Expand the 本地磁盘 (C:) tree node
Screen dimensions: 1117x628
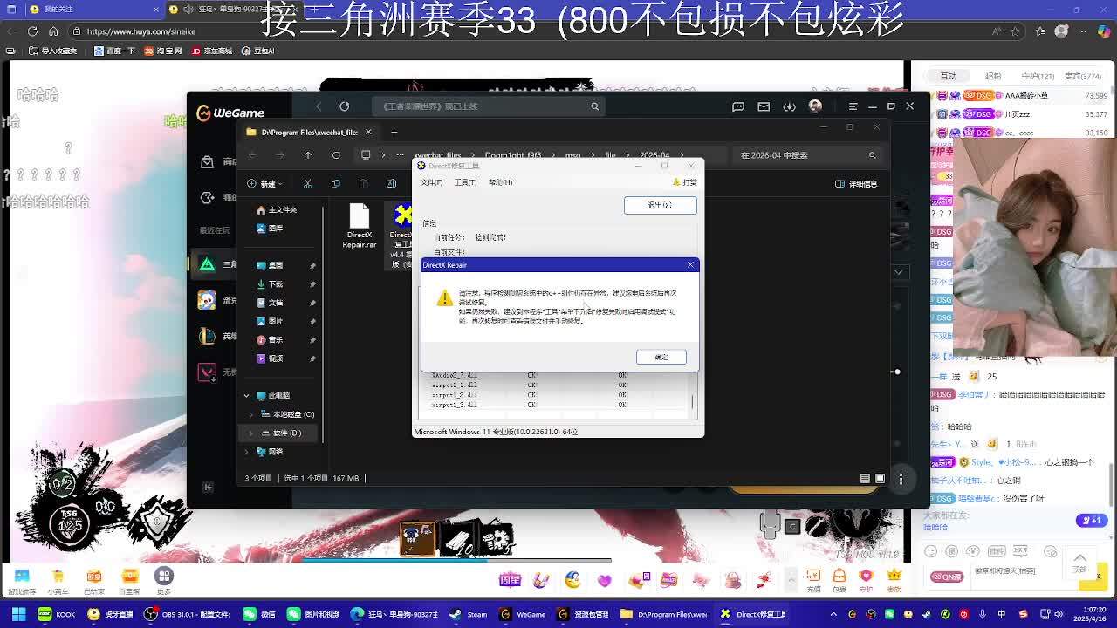point(252,414)
